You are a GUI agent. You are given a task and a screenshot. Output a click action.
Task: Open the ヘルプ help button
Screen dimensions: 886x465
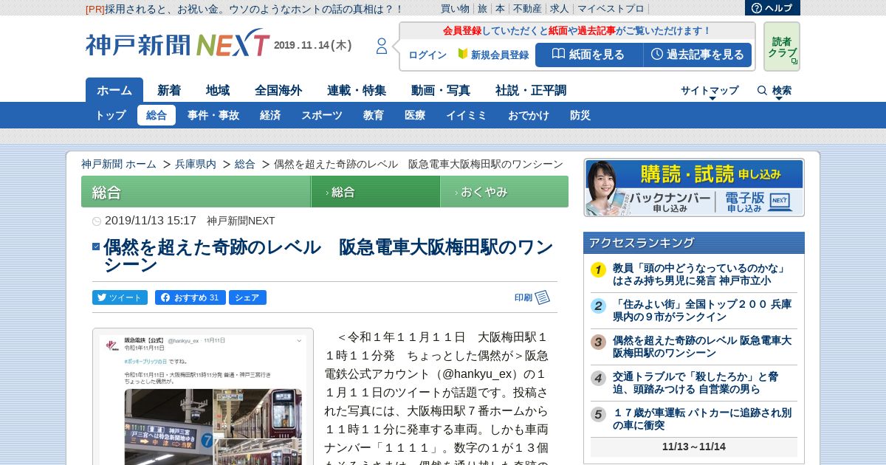tap(772, 8)
